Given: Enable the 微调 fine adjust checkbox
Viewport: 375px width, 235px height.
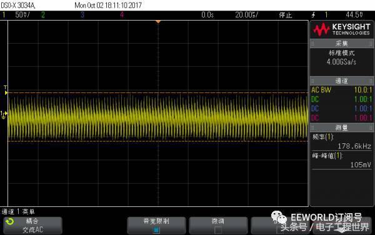Looking at the screenshot, I should [x=218, y=230].
